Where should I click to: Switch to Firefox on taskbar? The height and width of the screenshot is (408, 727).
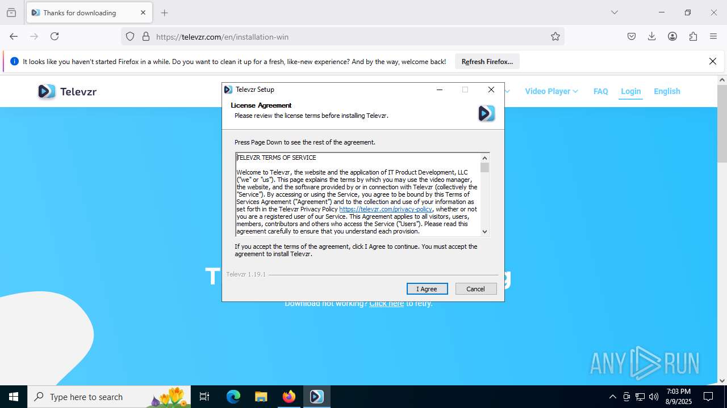click(289, 397)
